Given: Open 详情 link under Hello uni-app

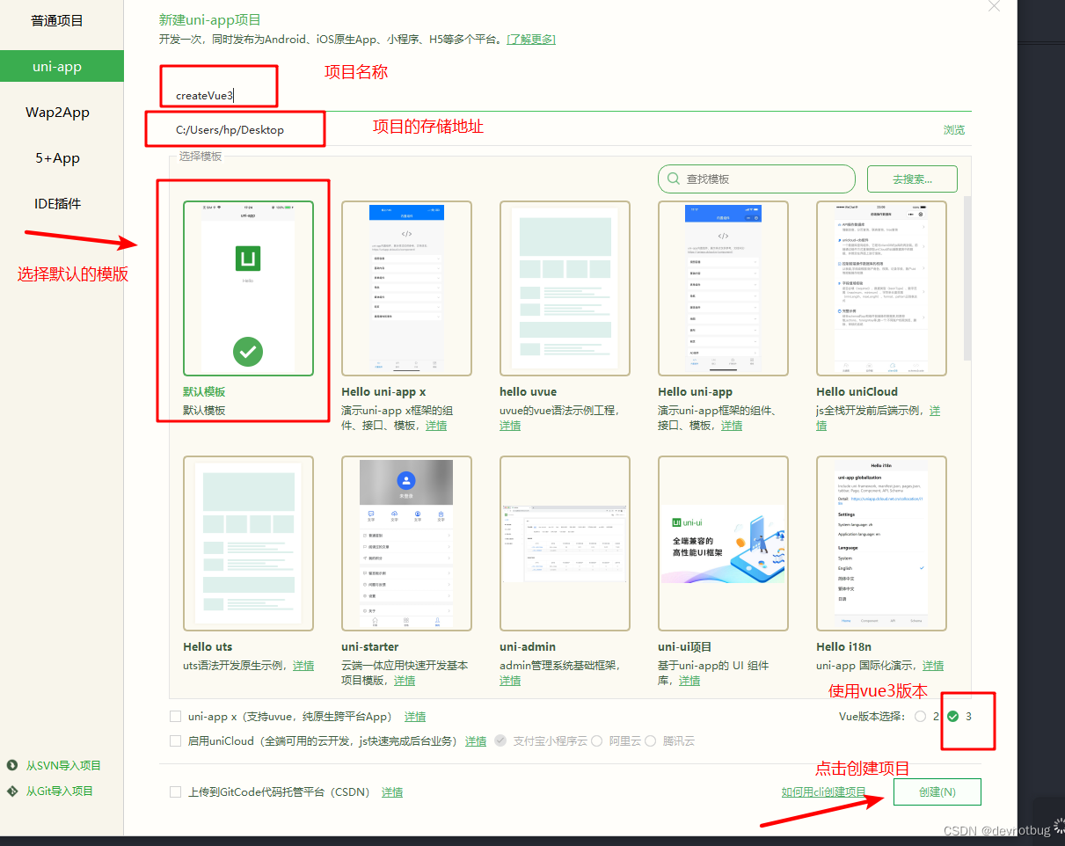Looking at the screenshot, I should (x=732, y=426).
